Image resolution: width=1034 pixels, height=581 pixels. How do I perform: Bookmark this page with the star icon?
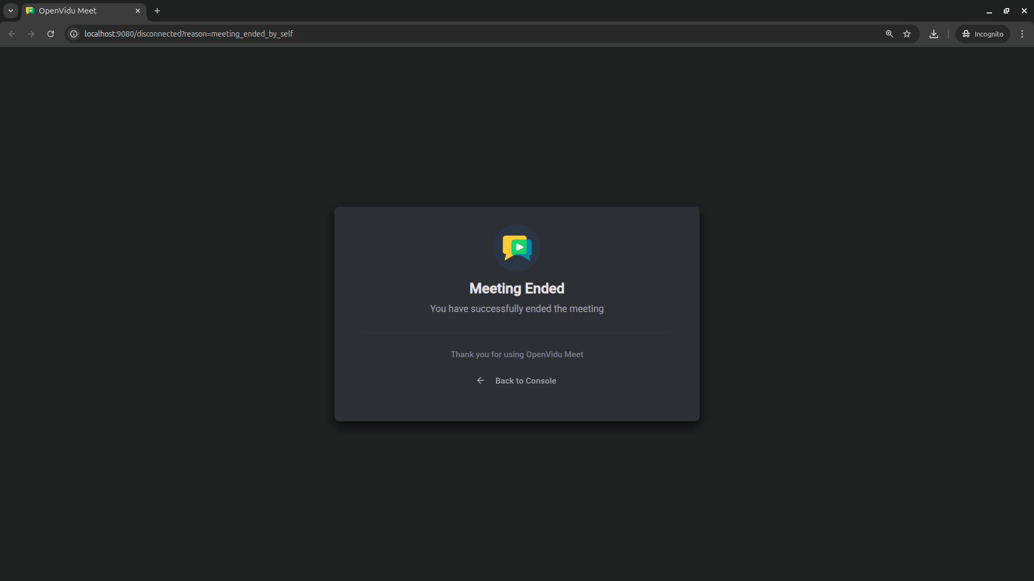click(907, 33)
